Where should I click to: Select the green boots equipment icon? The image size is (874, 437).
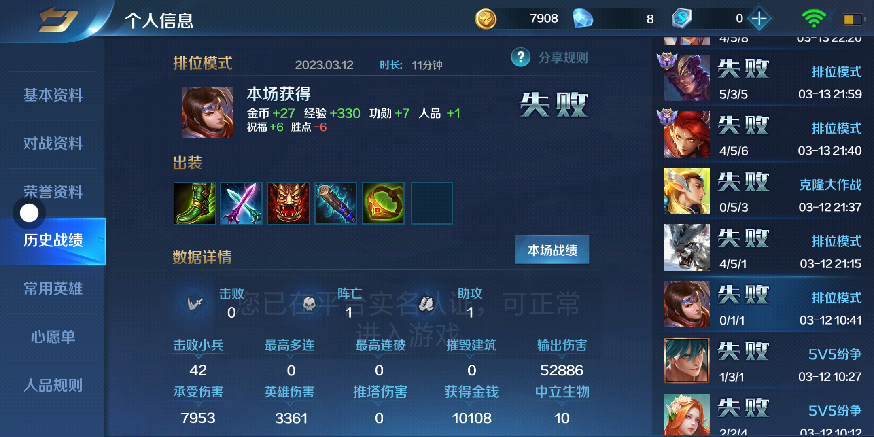195,203
